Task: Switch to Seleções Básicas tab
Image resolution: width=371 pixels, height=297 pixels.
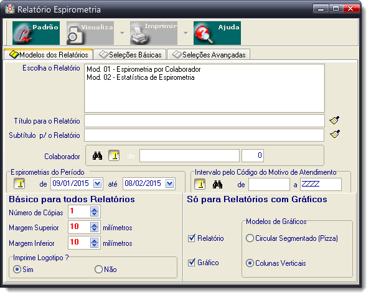Action: pyautogui.click(x=130, y=54)
